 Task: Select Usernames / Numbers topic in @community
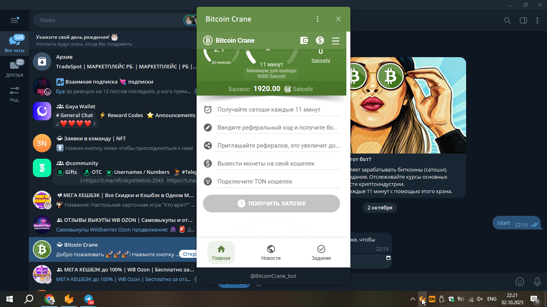point(137,172)
